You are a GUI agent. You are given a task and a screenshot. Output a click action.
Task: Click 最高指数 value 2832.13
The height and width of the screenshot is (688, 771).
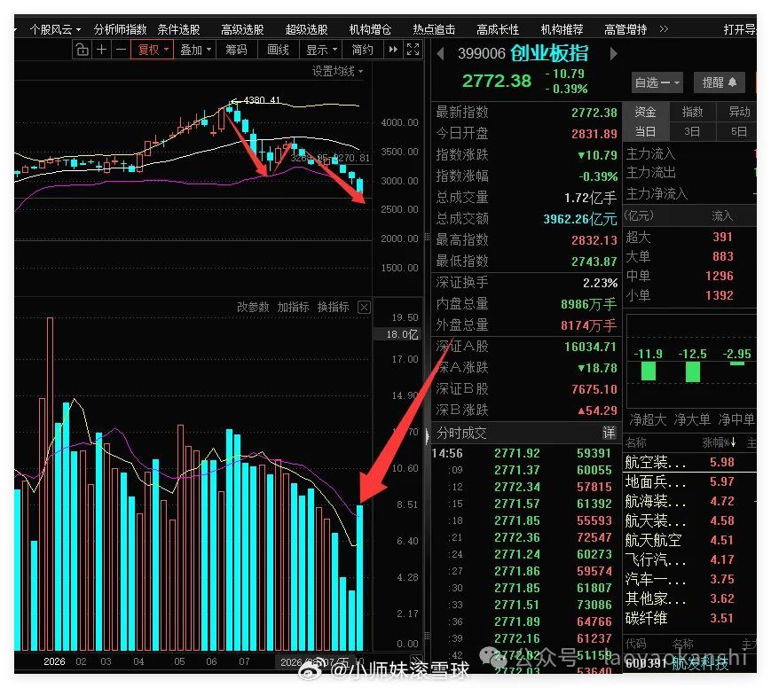[594, 240]
